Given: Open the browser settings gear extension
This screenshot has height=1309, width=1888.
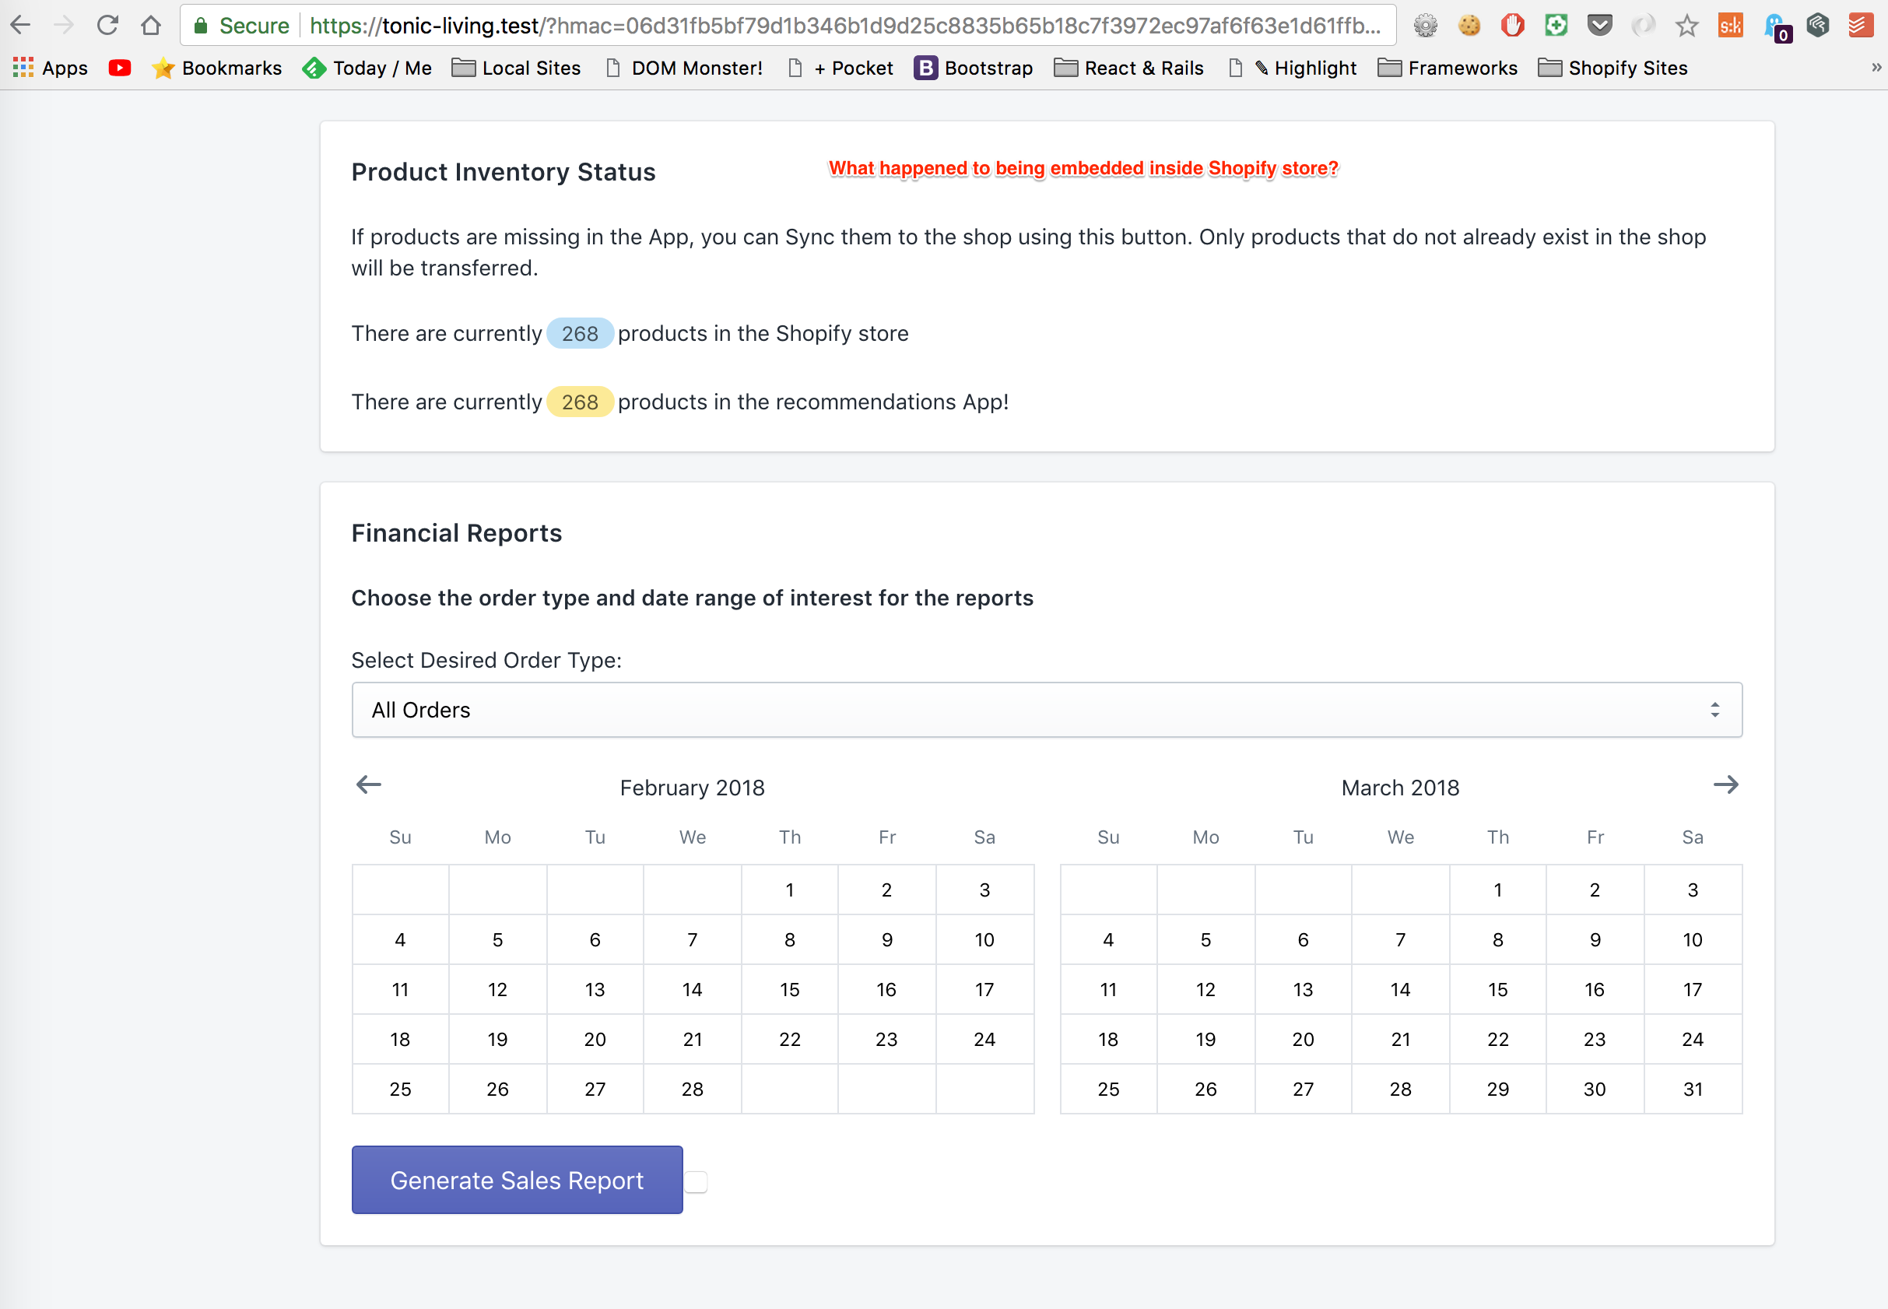Looking at the screenshot, I should (1427, 25).
